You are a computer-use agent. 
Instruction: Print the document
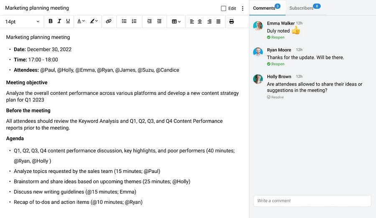(231, 22)
